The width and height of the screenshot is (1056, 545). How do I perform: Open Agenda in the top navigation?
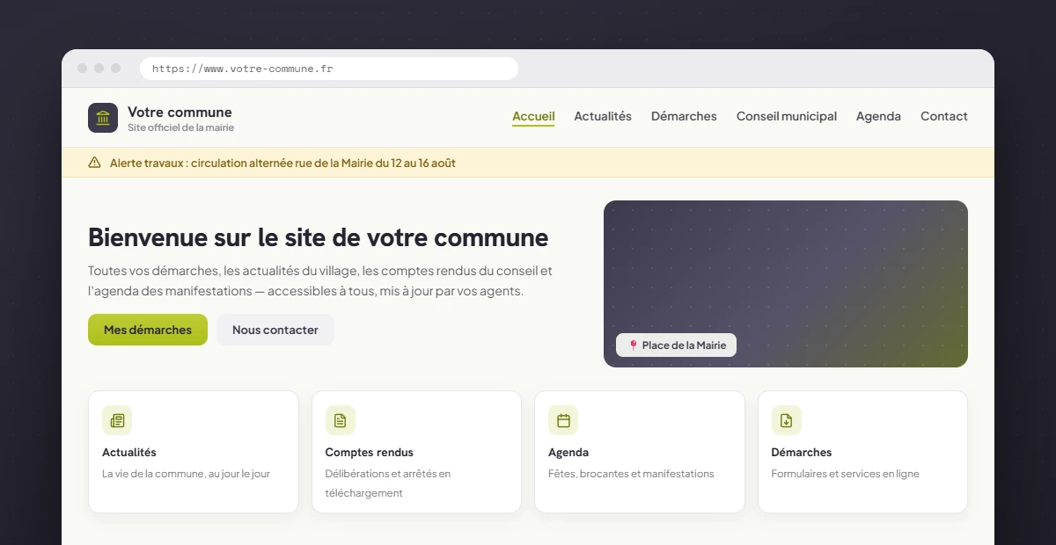(878, 116)
